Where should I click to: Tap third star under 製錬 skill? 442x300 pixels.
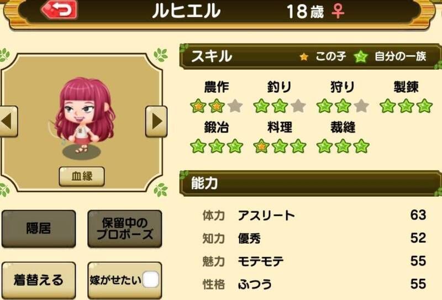[x=424, y=106]
